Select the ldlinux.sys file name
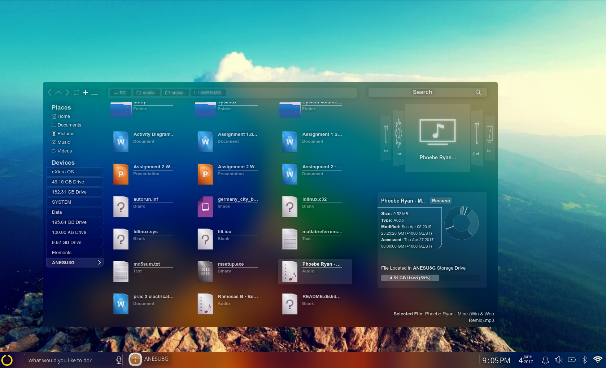 tap(145, 232)
